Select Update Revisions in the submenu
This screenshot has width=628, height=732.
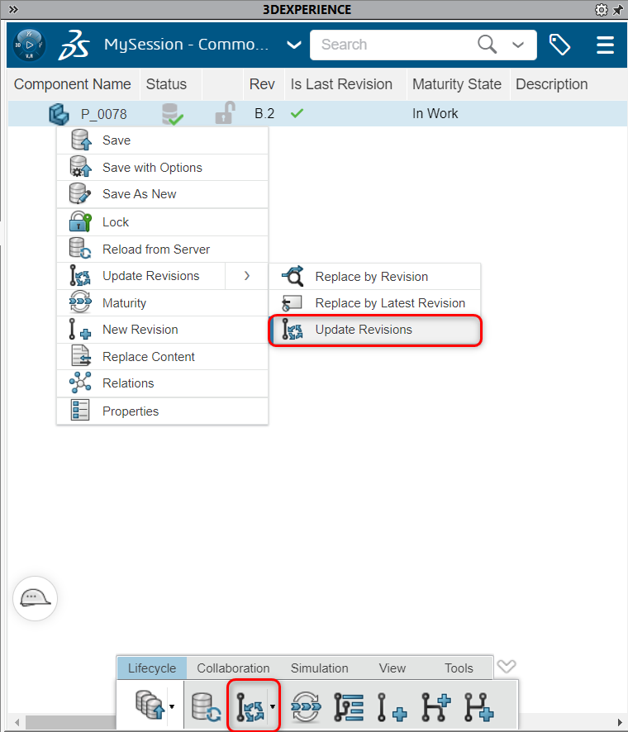(x=375, y=330)
